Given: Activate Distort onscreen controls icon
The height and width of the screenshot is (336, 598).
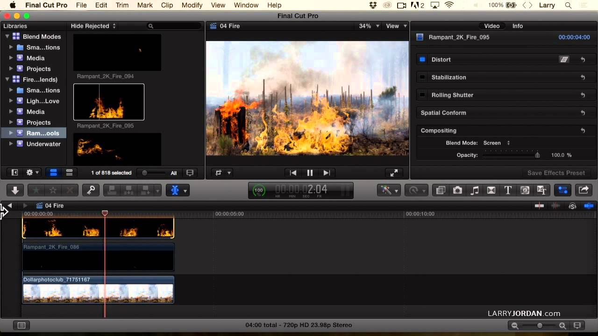Looking at the screenshot, I should click(564, 59).
